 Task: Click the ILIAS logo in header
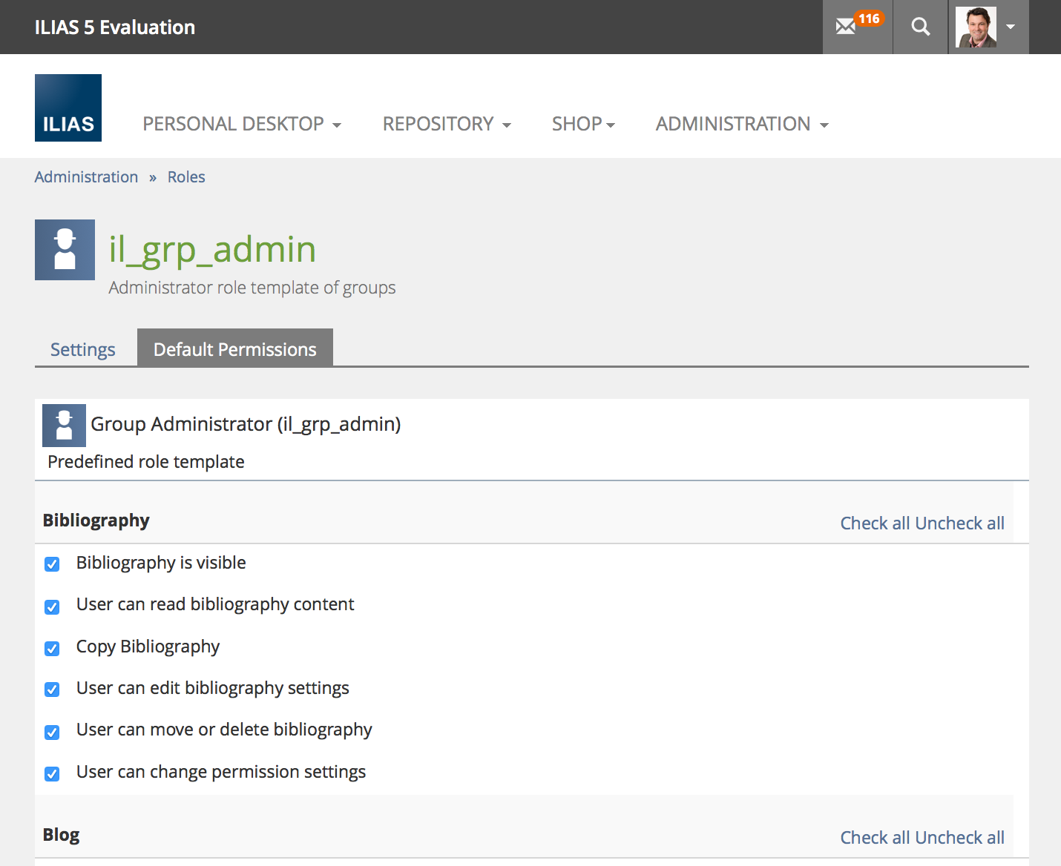68,108
